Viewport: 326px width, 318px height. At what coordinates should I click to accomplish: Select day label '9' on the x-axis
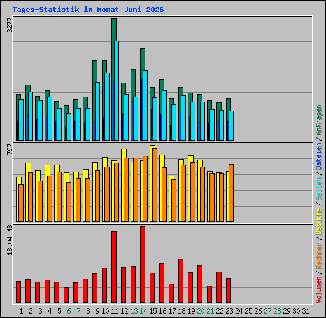[x=97, y=311]
